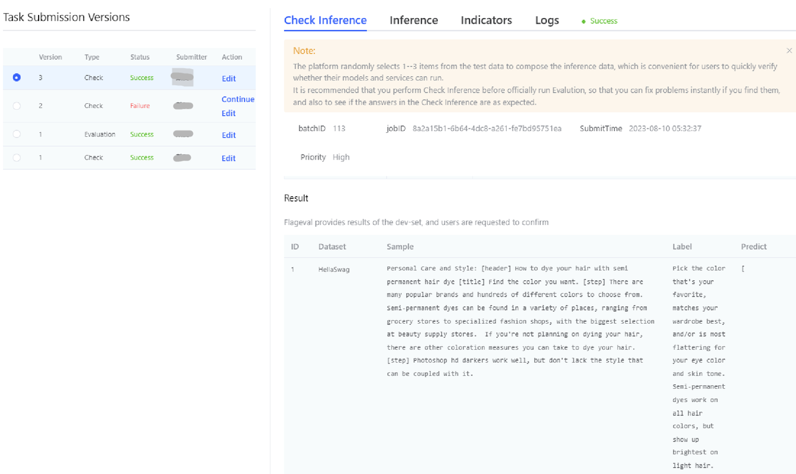Image resolution: width=796 pixels, height=474 pixels.
Task: Select the version 2 Check radio button
Action: [x=17, y=106]
